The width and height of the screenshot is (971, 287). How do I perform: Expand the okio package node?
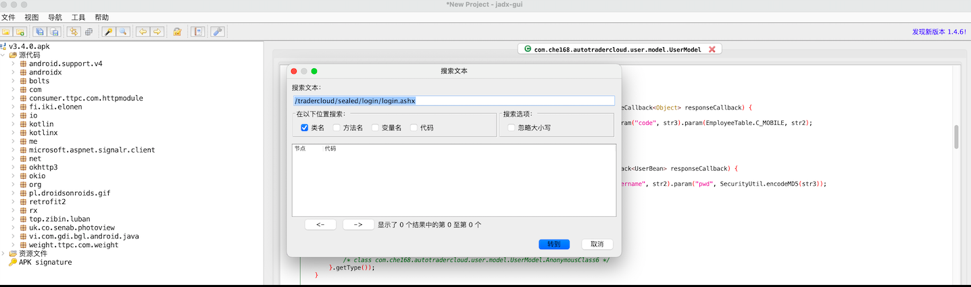(13, 176)
